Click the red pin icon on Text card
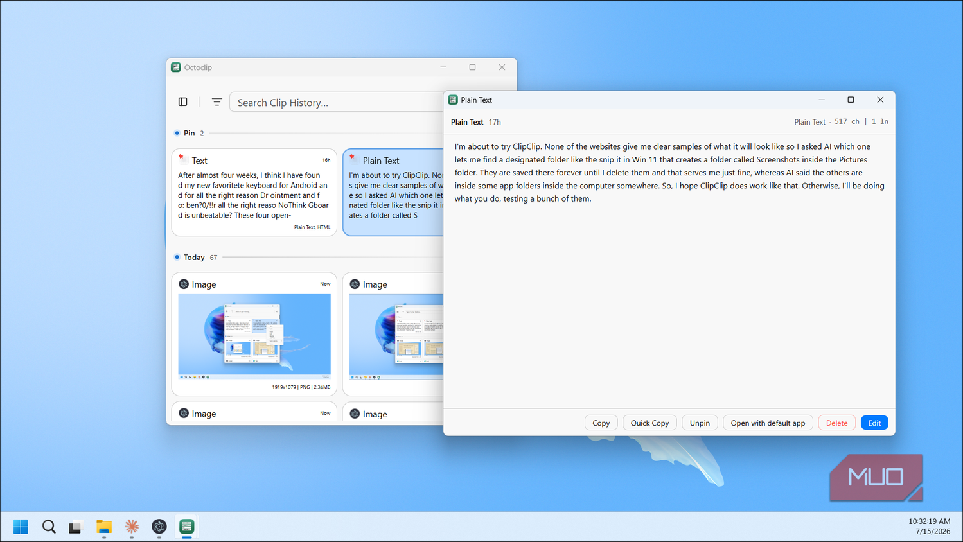Screen dimensions: 963x542 (182, 157)
